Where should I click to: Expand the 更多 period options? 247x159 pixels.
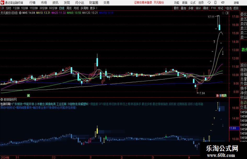click(x=94, y=8)
